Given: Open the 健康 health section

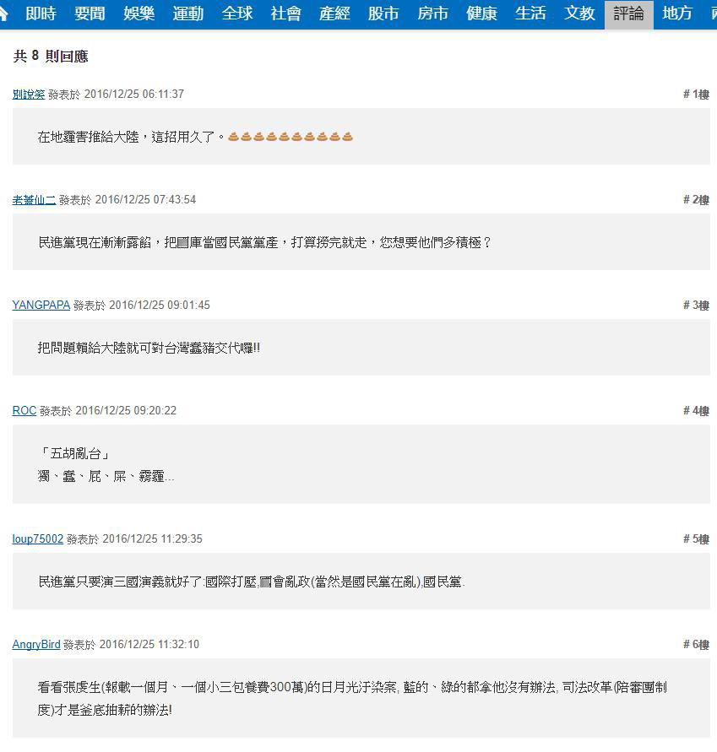Looking at the screenshot, I should coord(481,14).
